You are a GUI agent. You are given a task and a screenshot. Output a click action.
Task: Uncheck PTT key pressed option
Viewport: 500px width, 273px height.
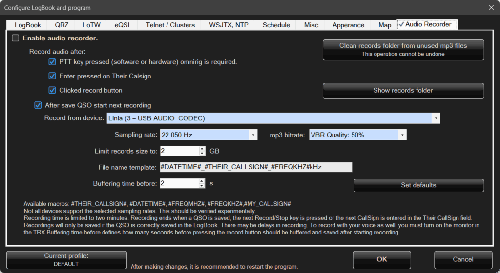coord(52,62)
